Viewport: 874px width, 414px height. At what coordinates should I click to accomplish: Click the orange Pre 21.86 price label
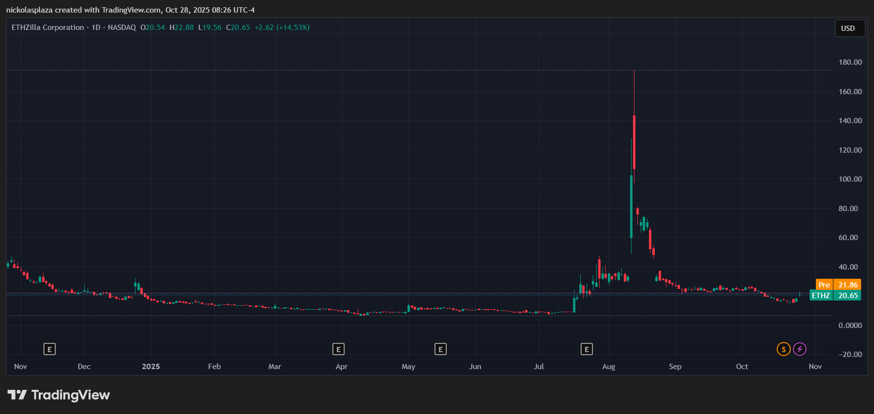pyautogui.click(x=838, y=285)
